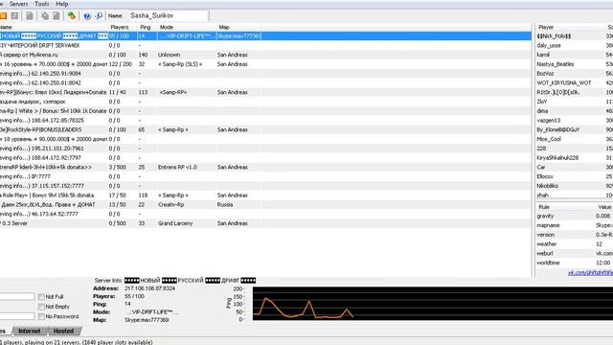Screen dimensions: 613x345
Task: Click the weather rule row
Action: 575,244
